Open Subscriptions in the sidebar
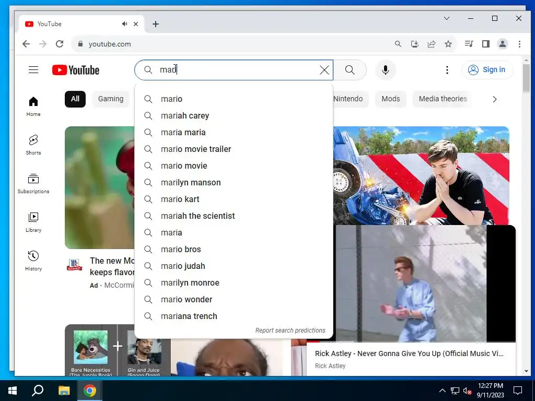 coord(33,184)
